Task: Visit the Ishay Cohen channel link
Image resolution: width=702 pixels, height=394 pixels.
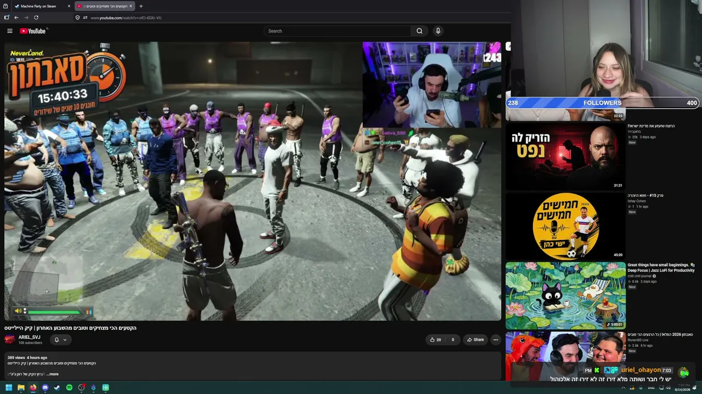Action: [x=637, y=201]
